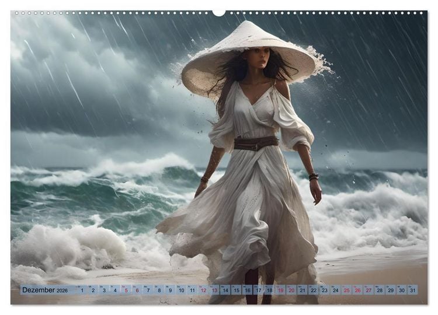Select red day 6 in the calendar strip
Screen dimensions: 438x315
pyautogui.click(x=137, y=289)
